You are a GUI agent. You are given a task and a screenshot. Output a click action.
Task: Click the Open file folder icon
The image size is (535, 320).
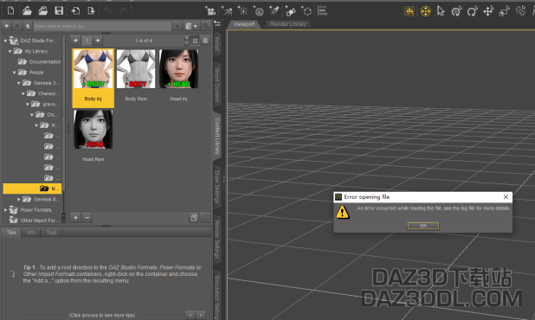[27, 11]
